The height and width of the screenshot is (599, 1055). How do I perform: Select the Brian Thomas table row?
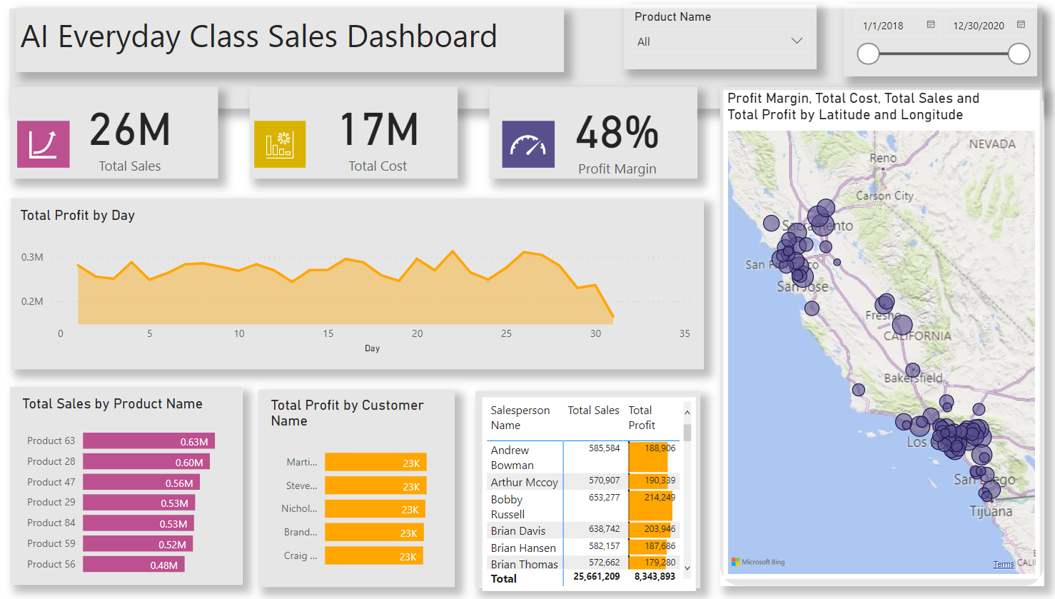pos(583,563)
